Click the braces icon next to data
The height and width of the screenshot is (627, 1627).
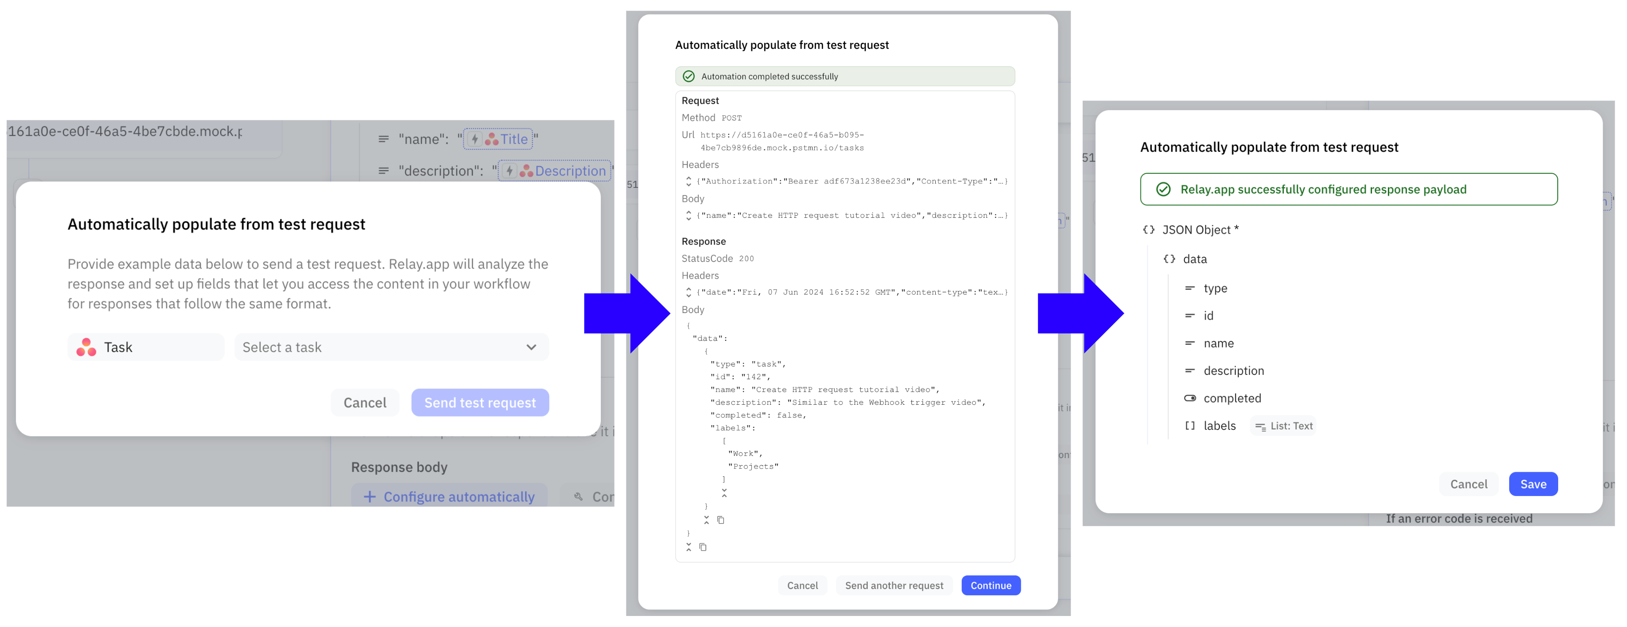[x=1169, y=259]
